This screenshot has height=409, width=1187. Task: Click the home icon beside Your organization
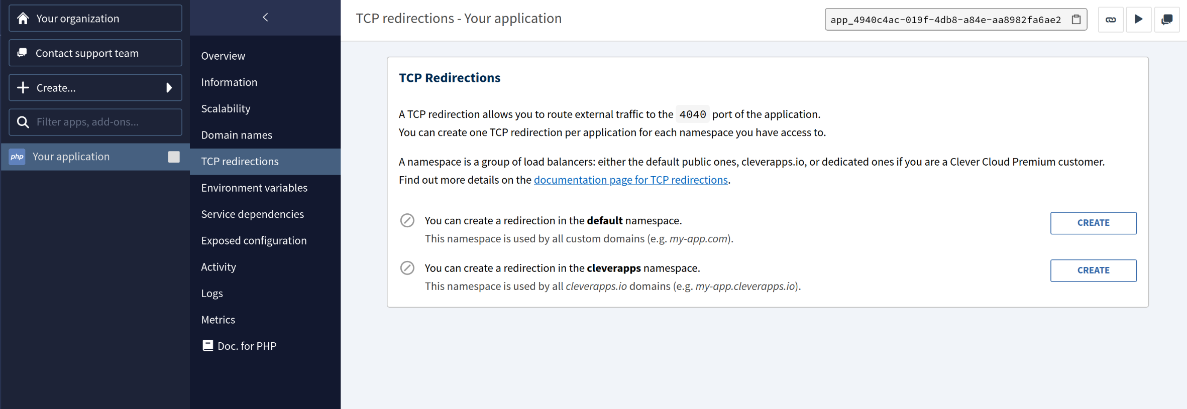pos(23,19)
